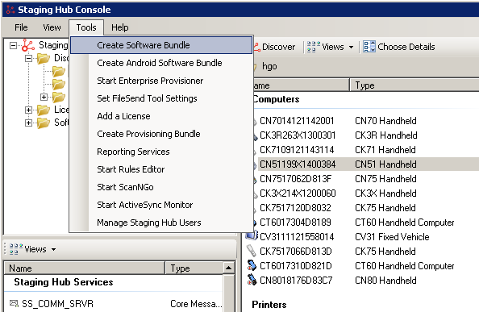Image resolution: width=479 pixels, height=312 pixels.
Task: Click the Choose Details icon
Action: coord(369,47)
